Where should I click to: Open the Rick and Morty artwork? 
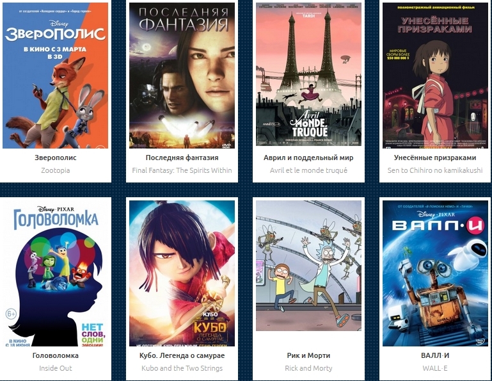(308, 266)
